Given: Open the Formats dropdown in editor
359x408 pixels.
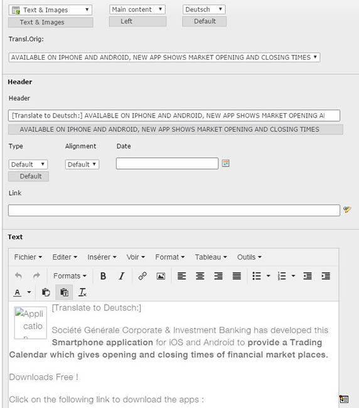Looking at the screenshot, I should (x=70, y=276).
